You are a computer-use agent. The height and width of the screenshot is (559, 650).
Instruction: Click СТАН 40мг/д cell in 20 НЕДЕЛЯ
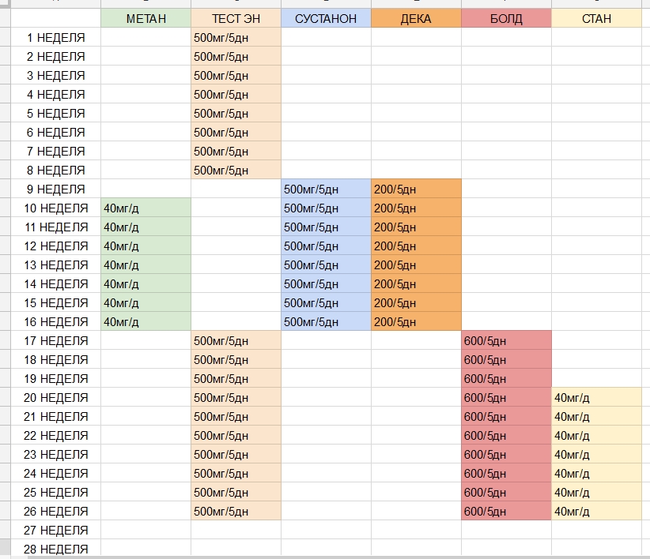tap(596, 397)
